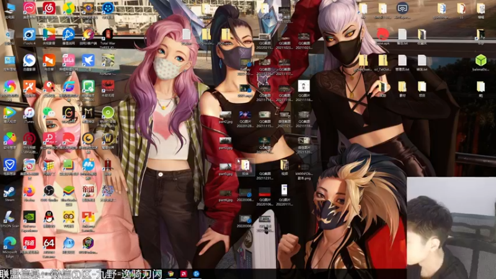Launch the Bank of China USBKey shortcut
Viewport: 496px width, 279px height.
29,138
